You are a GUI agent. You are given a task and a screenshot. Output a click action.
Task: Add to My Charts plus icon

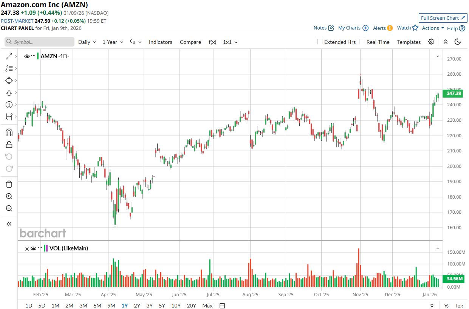click(365, 28)
